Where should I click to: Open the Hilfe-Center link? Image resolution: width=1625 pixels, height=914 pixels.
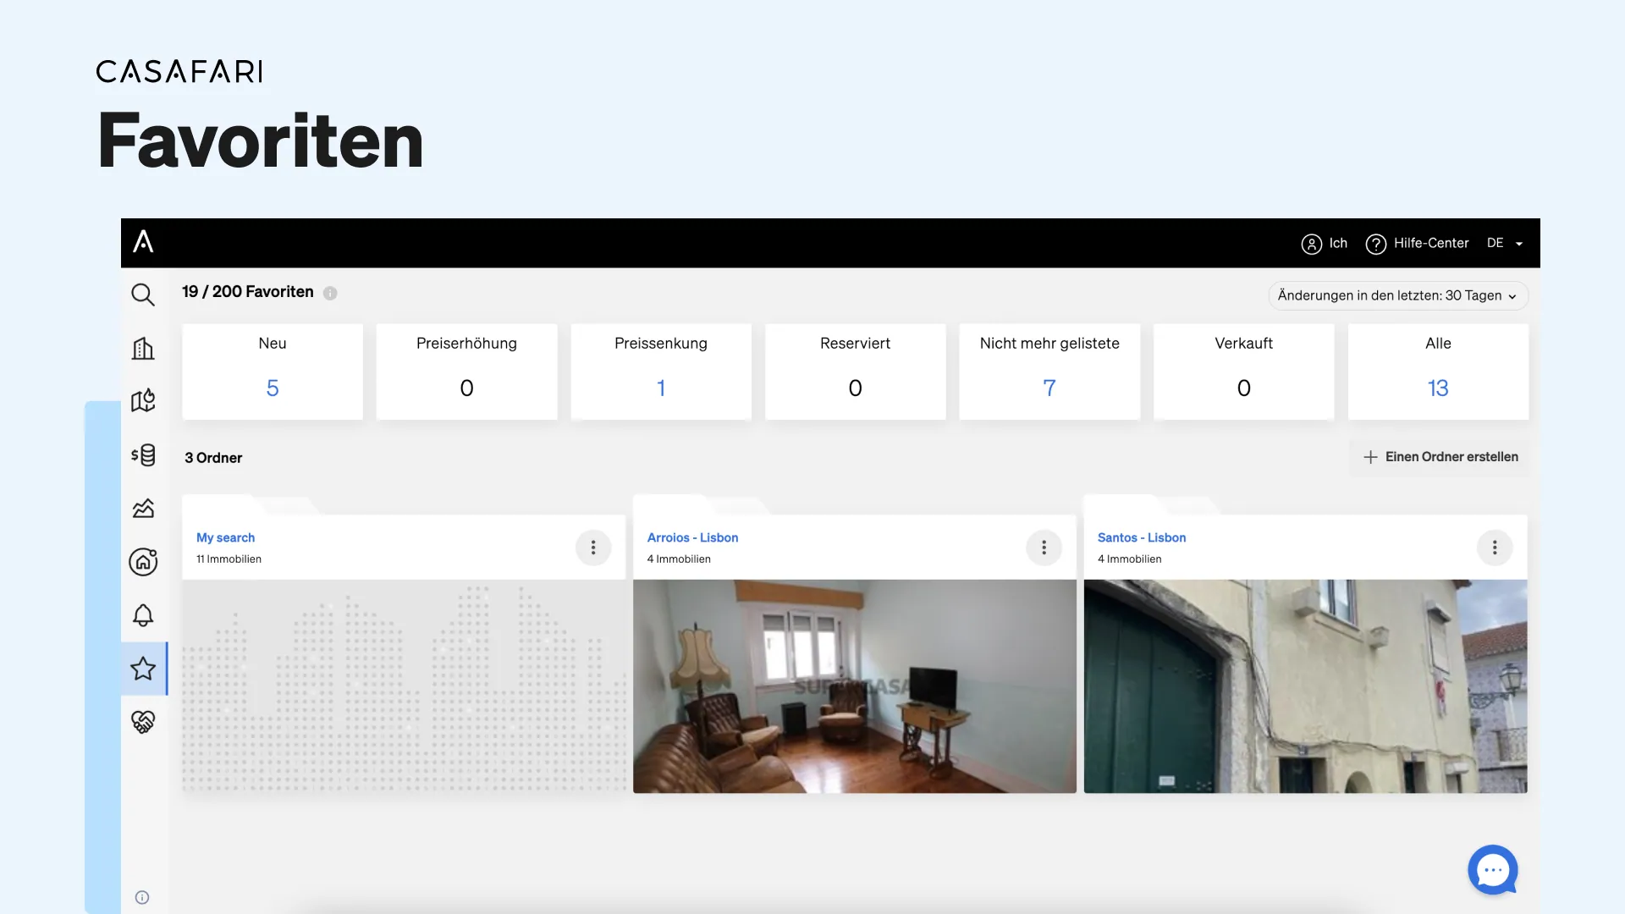[1418, 244]
